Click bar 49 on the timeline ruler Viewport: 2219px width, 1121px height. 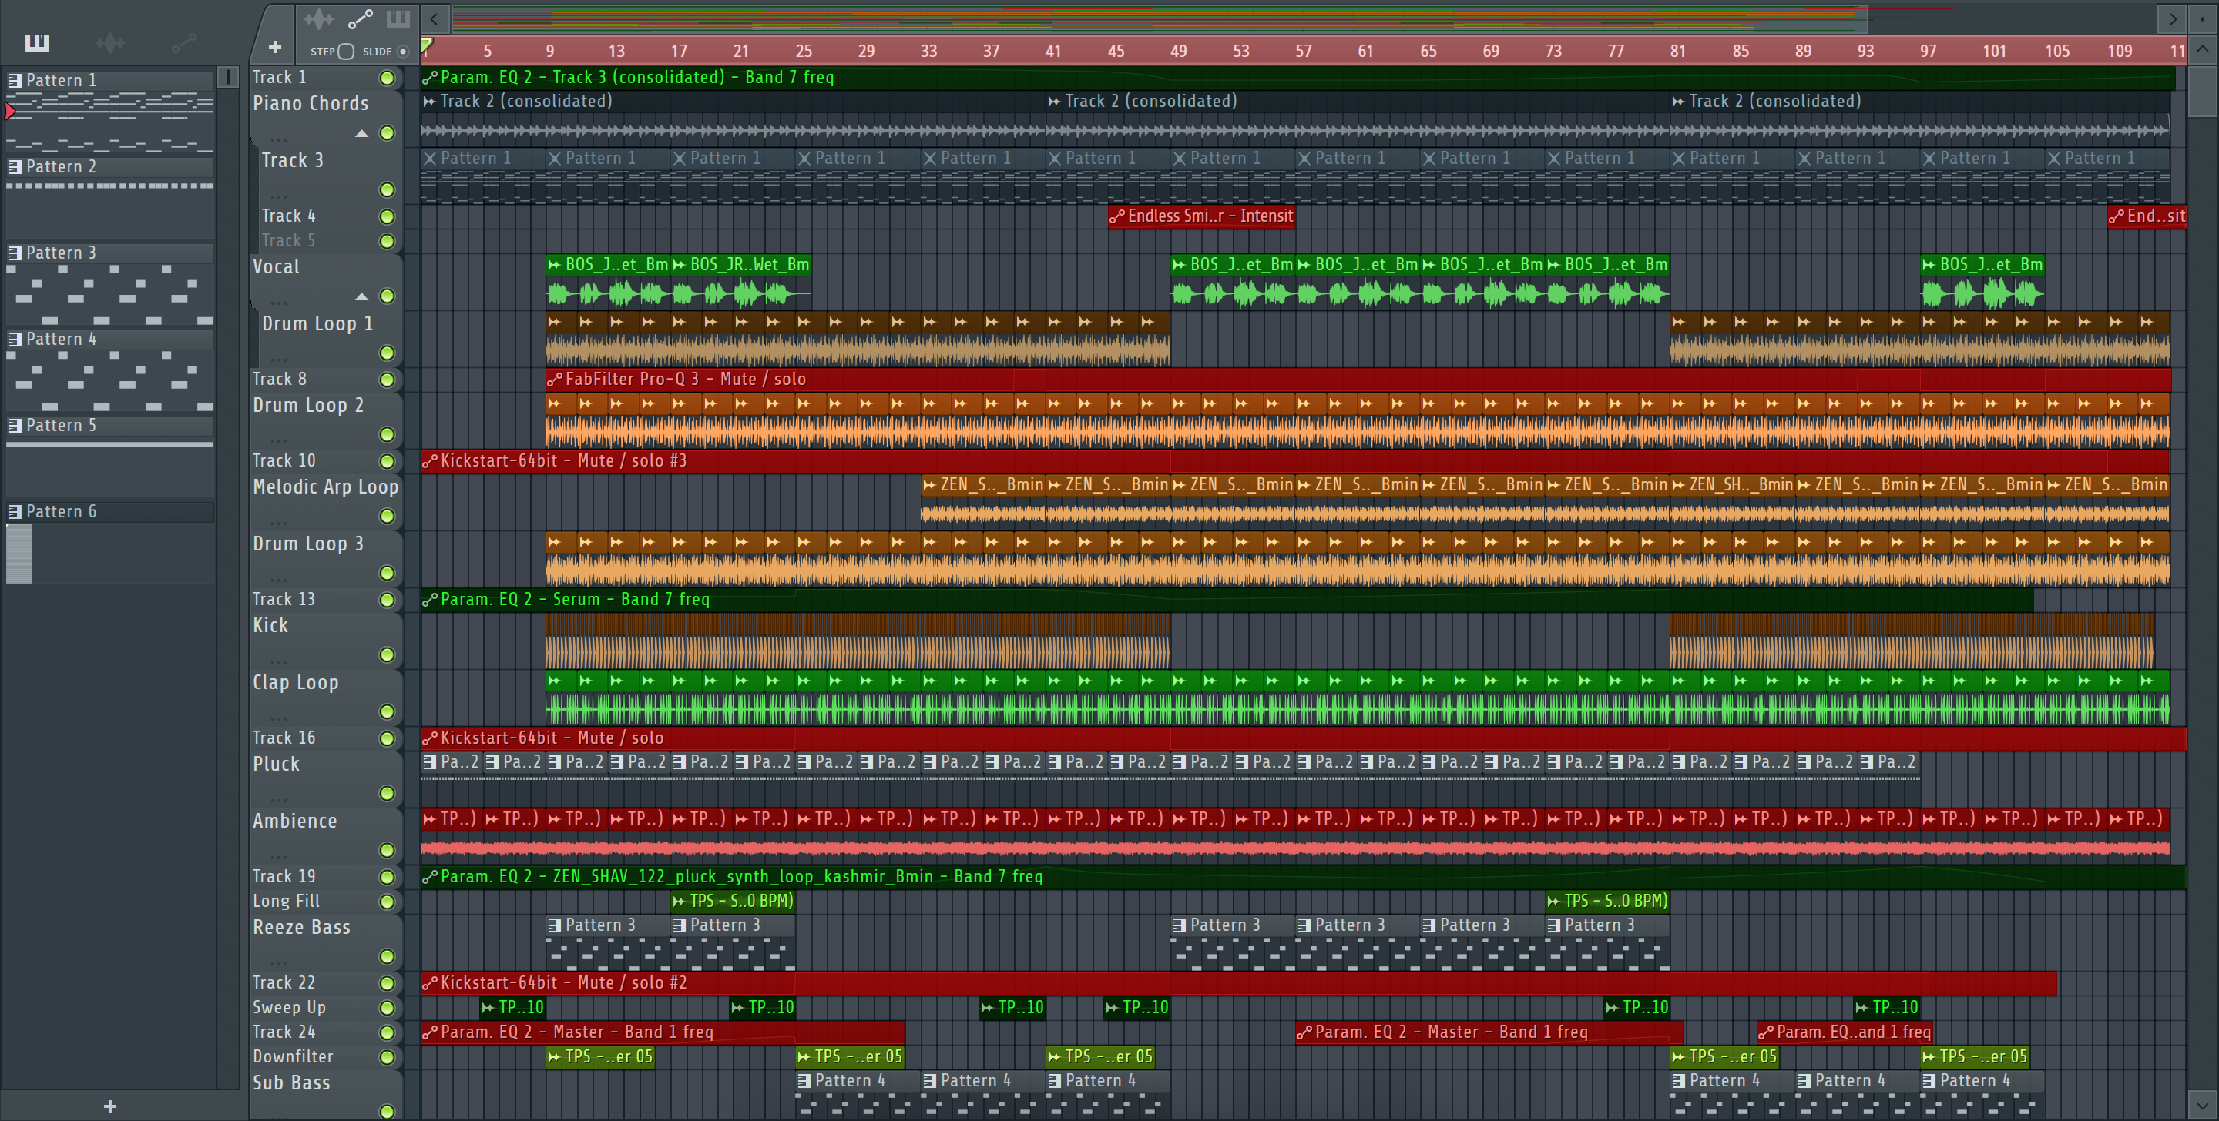(x=1177, y=51)
